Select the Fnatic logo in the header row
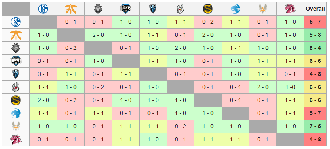 pyautogui.click(x=71, y=9)
